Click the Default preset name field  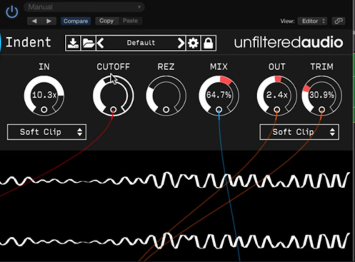click(141, 43)
